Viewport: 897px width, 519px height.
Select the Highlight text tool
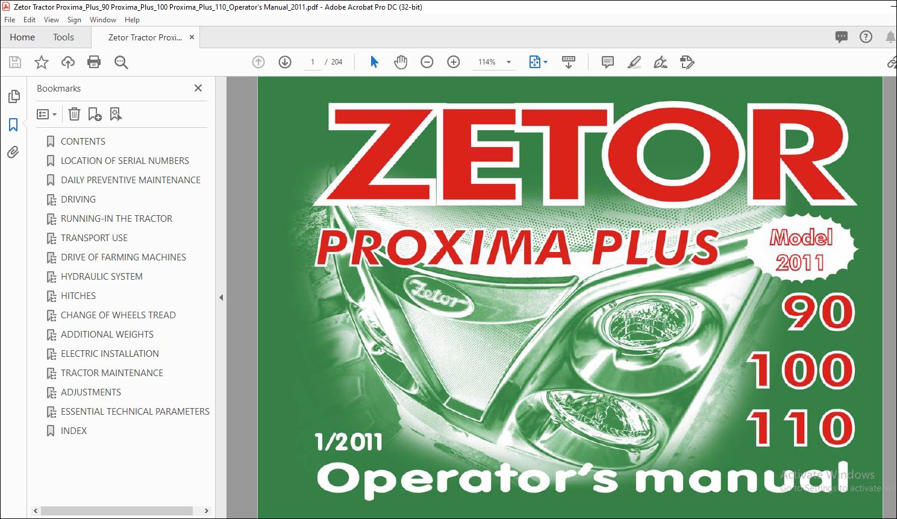coord(634,62)
